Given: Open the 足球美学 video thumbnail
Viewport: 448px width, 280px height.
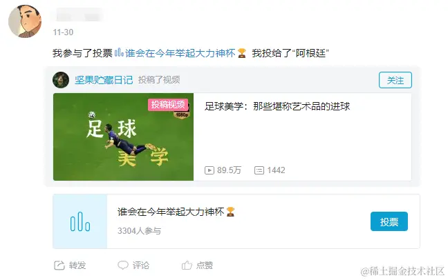Looking at the screenshot, I should [124, 137].
